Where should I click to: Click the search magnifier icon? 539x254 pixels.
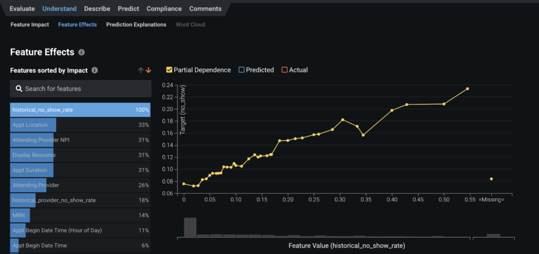click(19, 89)
